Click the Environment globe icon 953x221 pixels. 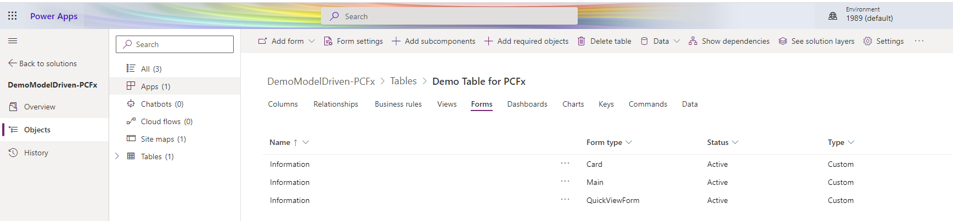[x=832, y=16]
